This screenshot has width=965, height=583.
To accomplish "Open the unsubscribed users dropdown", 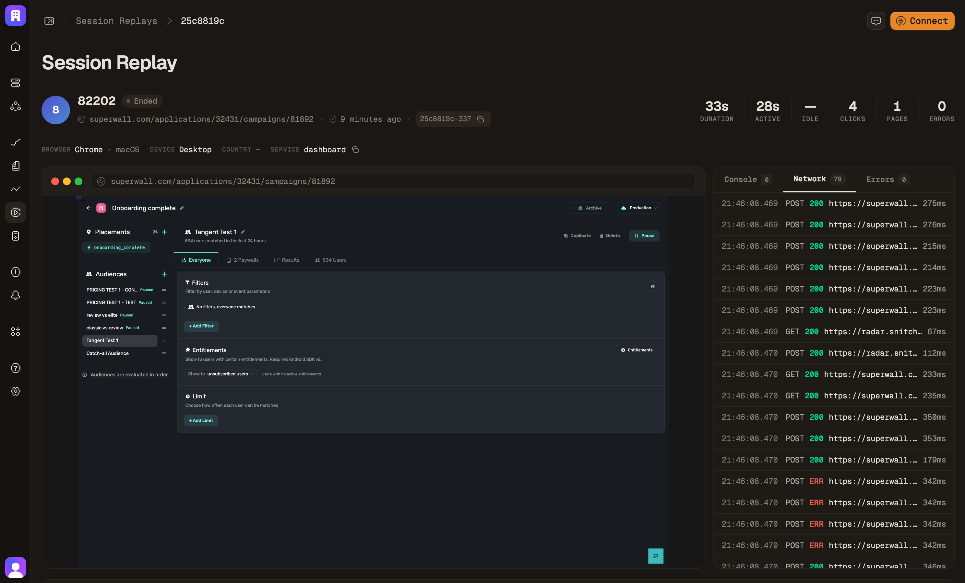I will [x=221, y=374].
